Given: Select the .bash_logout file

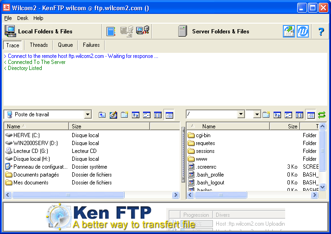Looking at the screenshot, I should pos(206,183).
